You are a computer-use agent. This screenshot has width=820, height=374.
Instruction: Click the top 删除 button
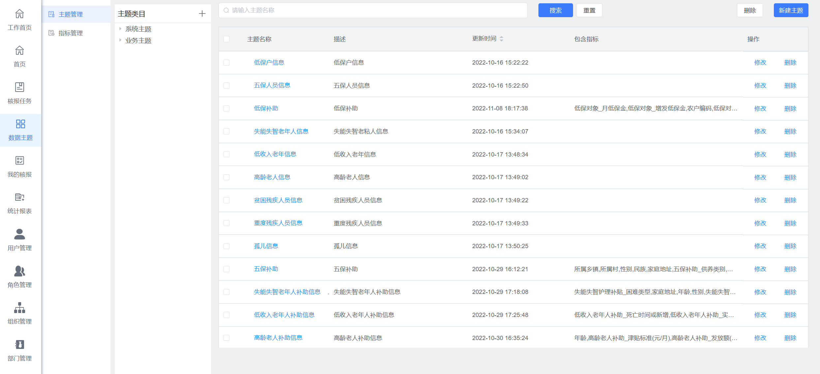(750, 10)
